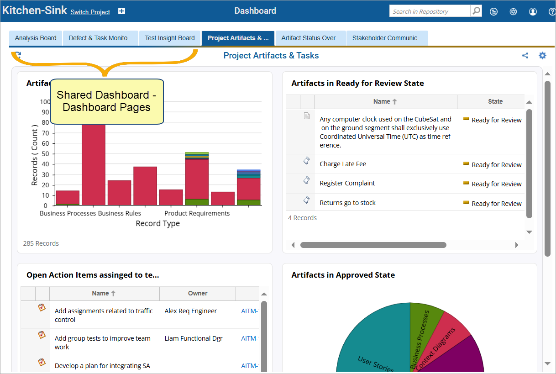Viewport: 556px width, 374px height.
Task: Click the Charge Late Fee row icon
Action: pos(307,161)
